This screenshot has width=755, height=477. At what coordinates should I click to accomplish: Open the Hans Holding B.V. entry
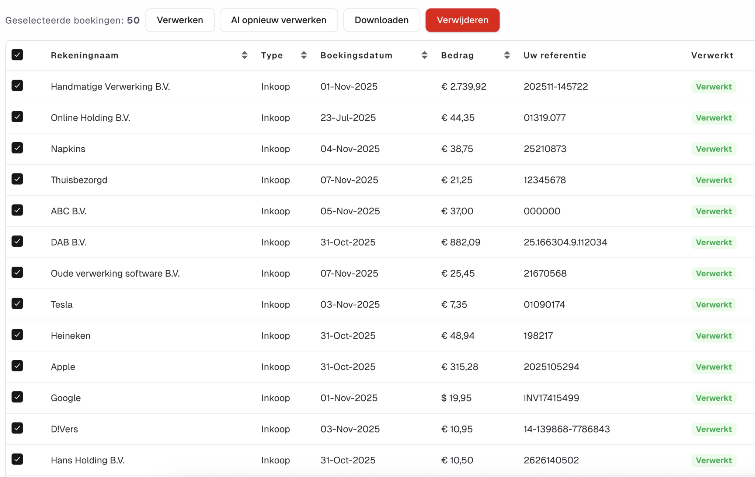point(87,460)
